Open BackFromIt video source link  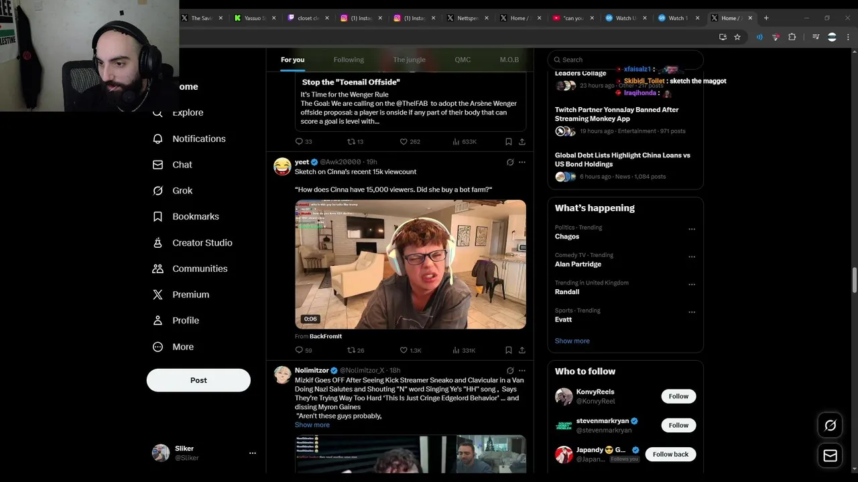tap(326, 336)
